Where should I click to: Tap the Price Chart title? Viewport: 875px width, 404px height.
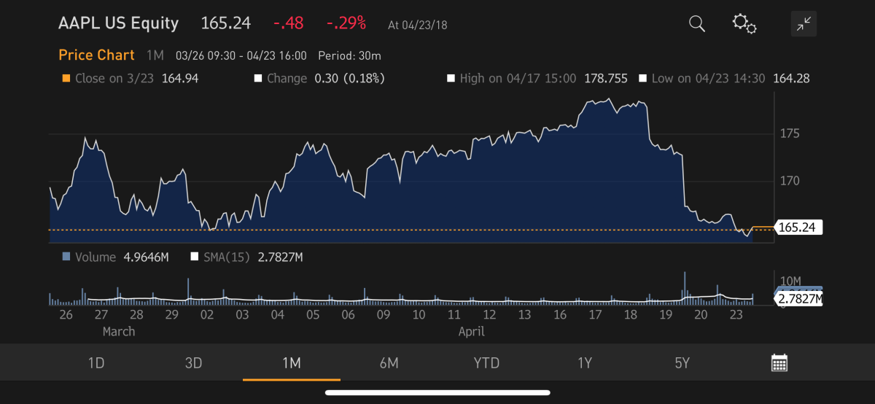(x=96, y=55)
